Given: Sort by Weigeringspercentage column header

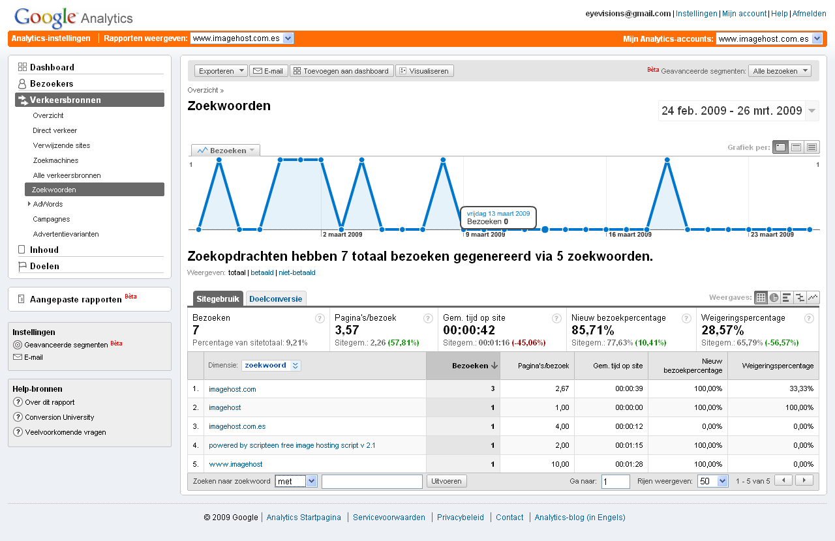Looking at the screenshot, I should tap(773, 366).
